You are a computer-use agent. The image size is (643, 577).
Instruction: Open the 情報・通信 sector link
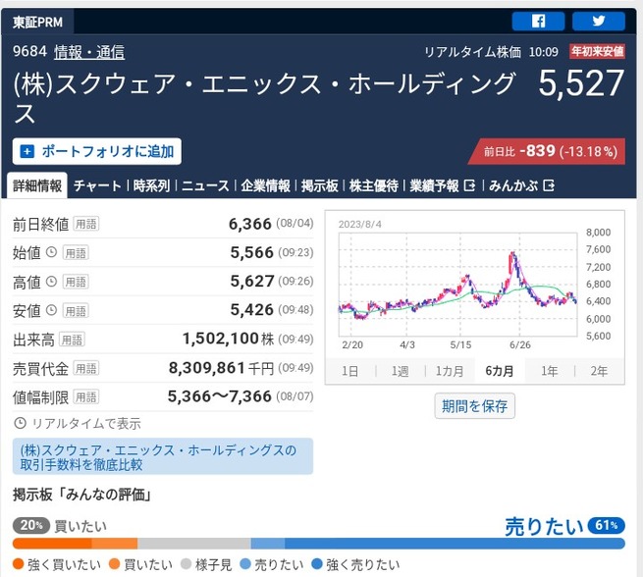pos(89,52)
